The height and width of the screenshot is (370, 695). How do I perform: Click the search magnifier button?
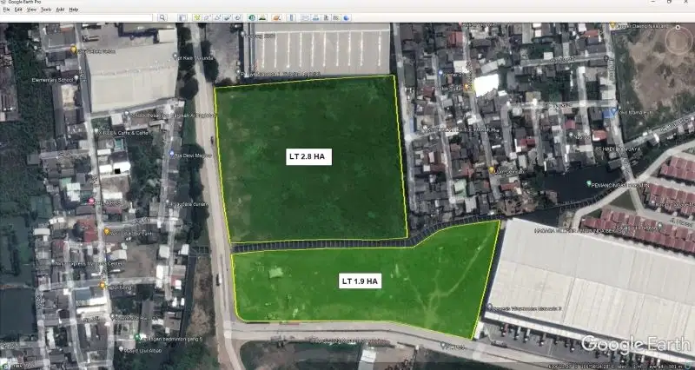162,17
